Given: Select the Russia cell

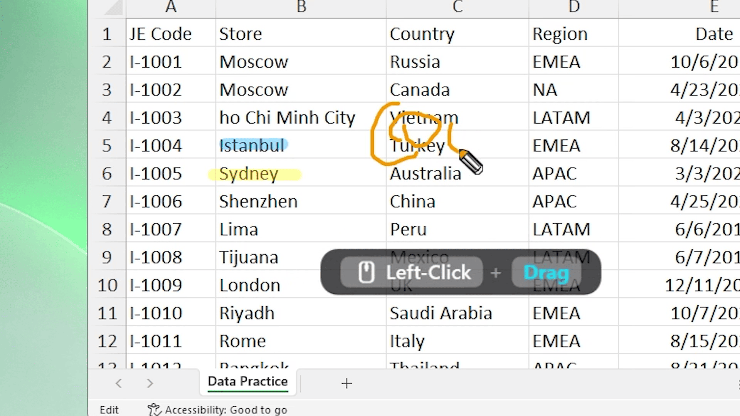Looking at the screenshot, I should (x=457, y=62).
